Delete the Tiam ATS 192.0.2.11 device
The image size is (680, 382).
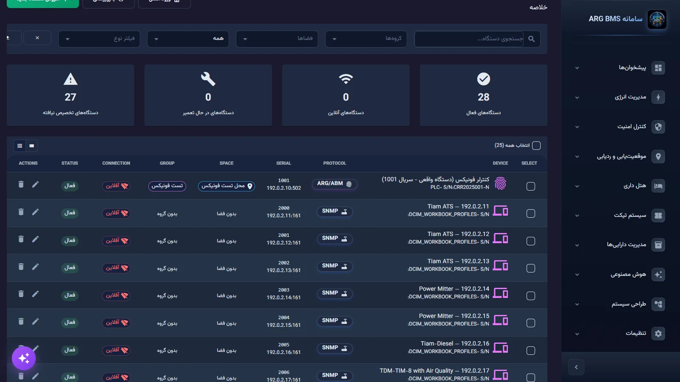(21, 212)
